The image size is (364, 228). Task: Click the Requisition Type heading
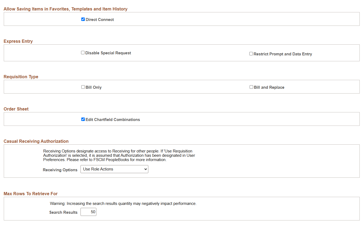pos(21,77)
